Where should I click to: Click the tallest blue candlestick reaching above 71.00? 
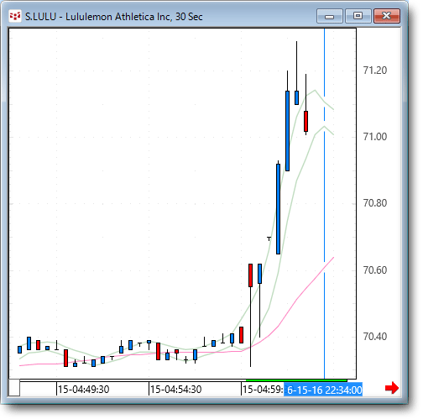coord(287,131)
